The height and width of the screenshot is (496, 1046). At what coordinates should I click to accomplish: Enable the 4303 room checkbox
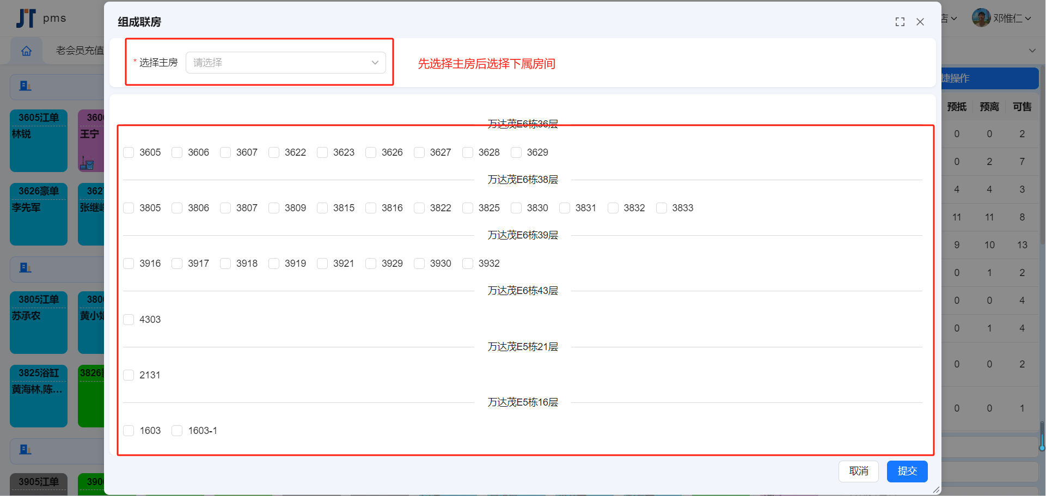tap(129, 320)
